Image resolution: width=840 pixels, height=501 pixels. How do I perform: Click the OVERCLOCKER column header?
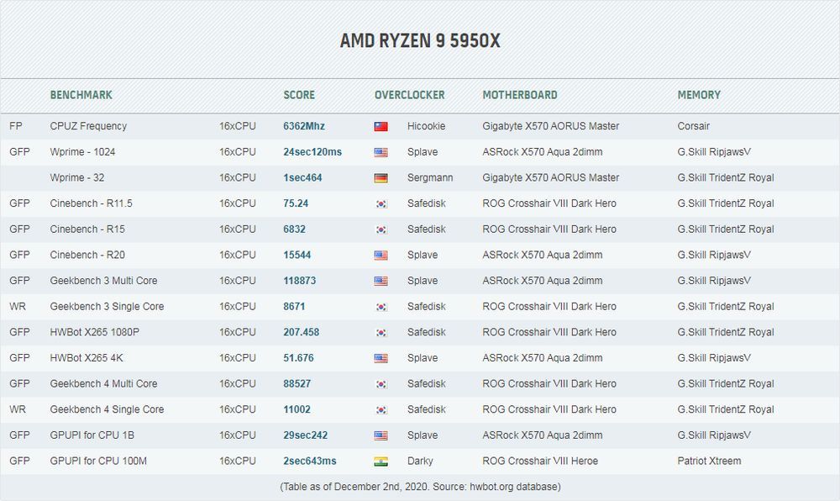[x=409, y=95]
